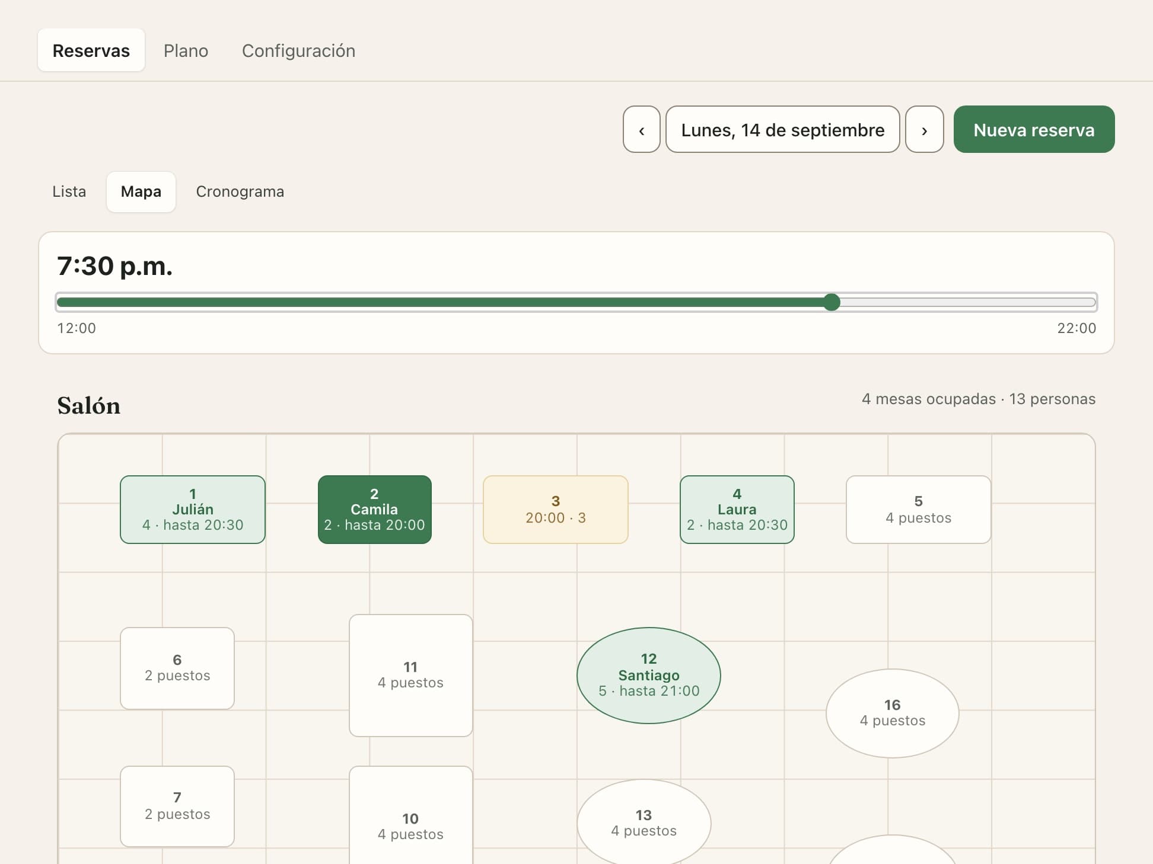The image size is (1153, 864).
Task: Click the Salón section heading
Action: pyautogui.click(x=89, y=406)
